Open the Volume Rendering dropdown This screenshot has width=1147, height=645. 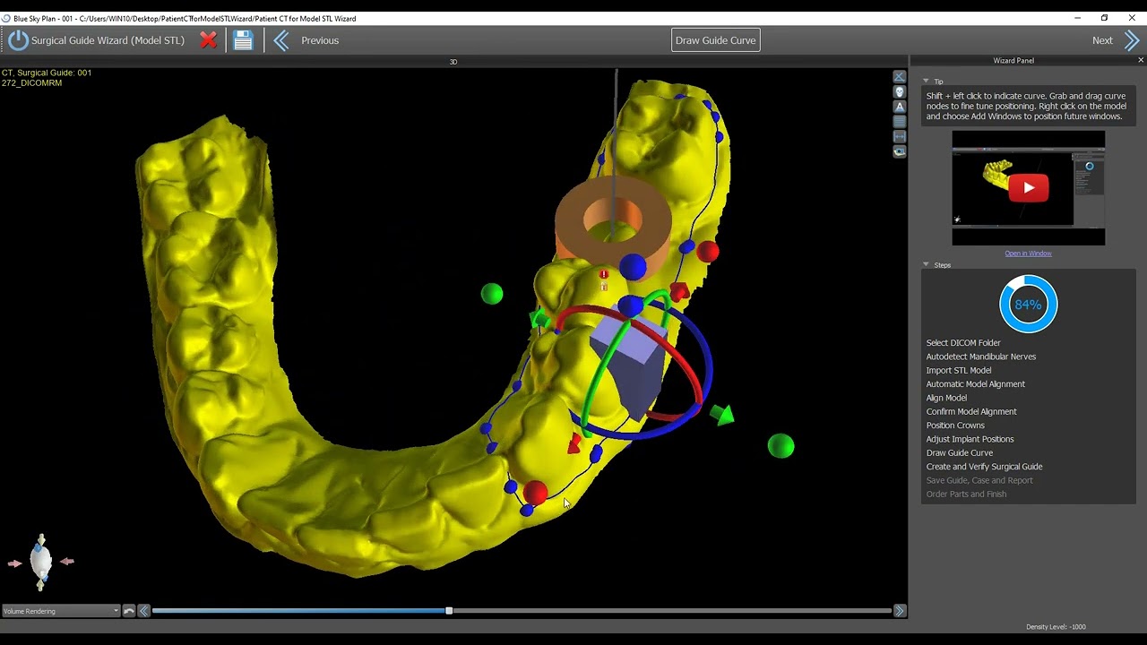click(61, 611)
